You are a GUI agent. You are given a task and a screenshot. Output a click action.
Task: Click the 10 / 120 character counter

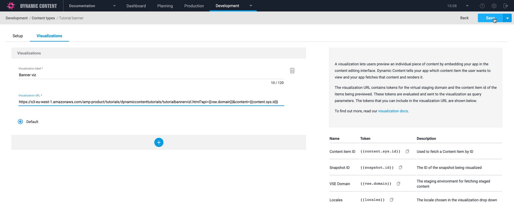coord(277,83)
